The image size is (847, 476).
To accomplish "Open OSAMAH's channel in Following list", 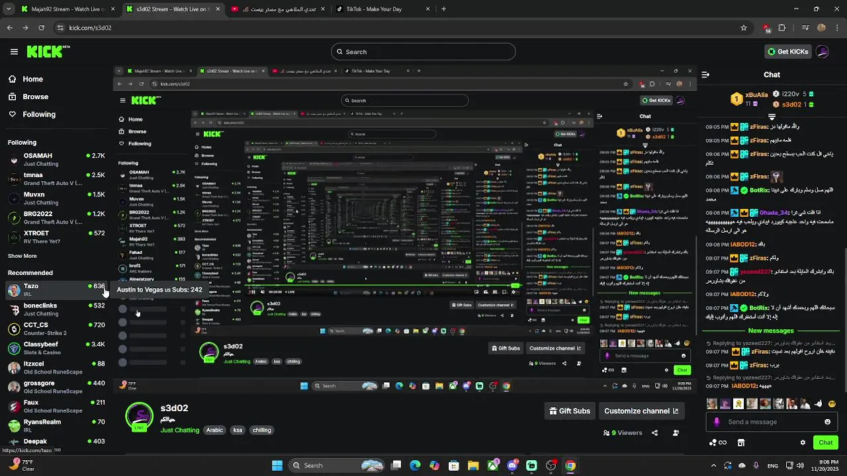I will point(56,159).
